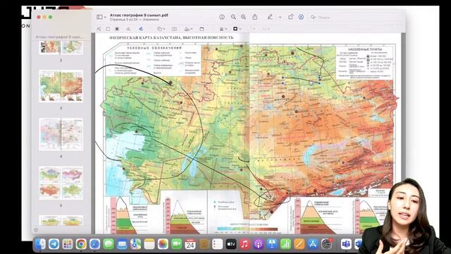Screen dimensions: 451x254
Task: Open Safari from the Dock
Action: pyautogui.click(x=94, y=244)
